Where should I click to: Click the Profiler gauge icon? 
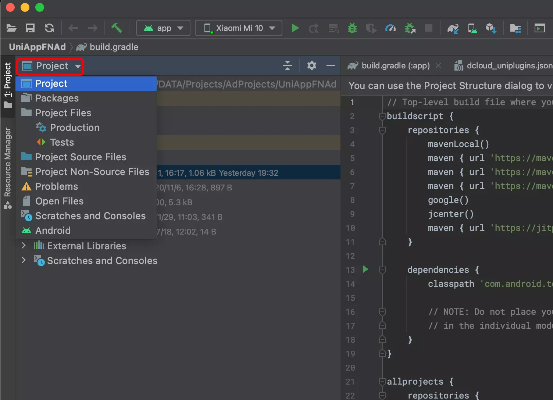(x=390, y=28)
